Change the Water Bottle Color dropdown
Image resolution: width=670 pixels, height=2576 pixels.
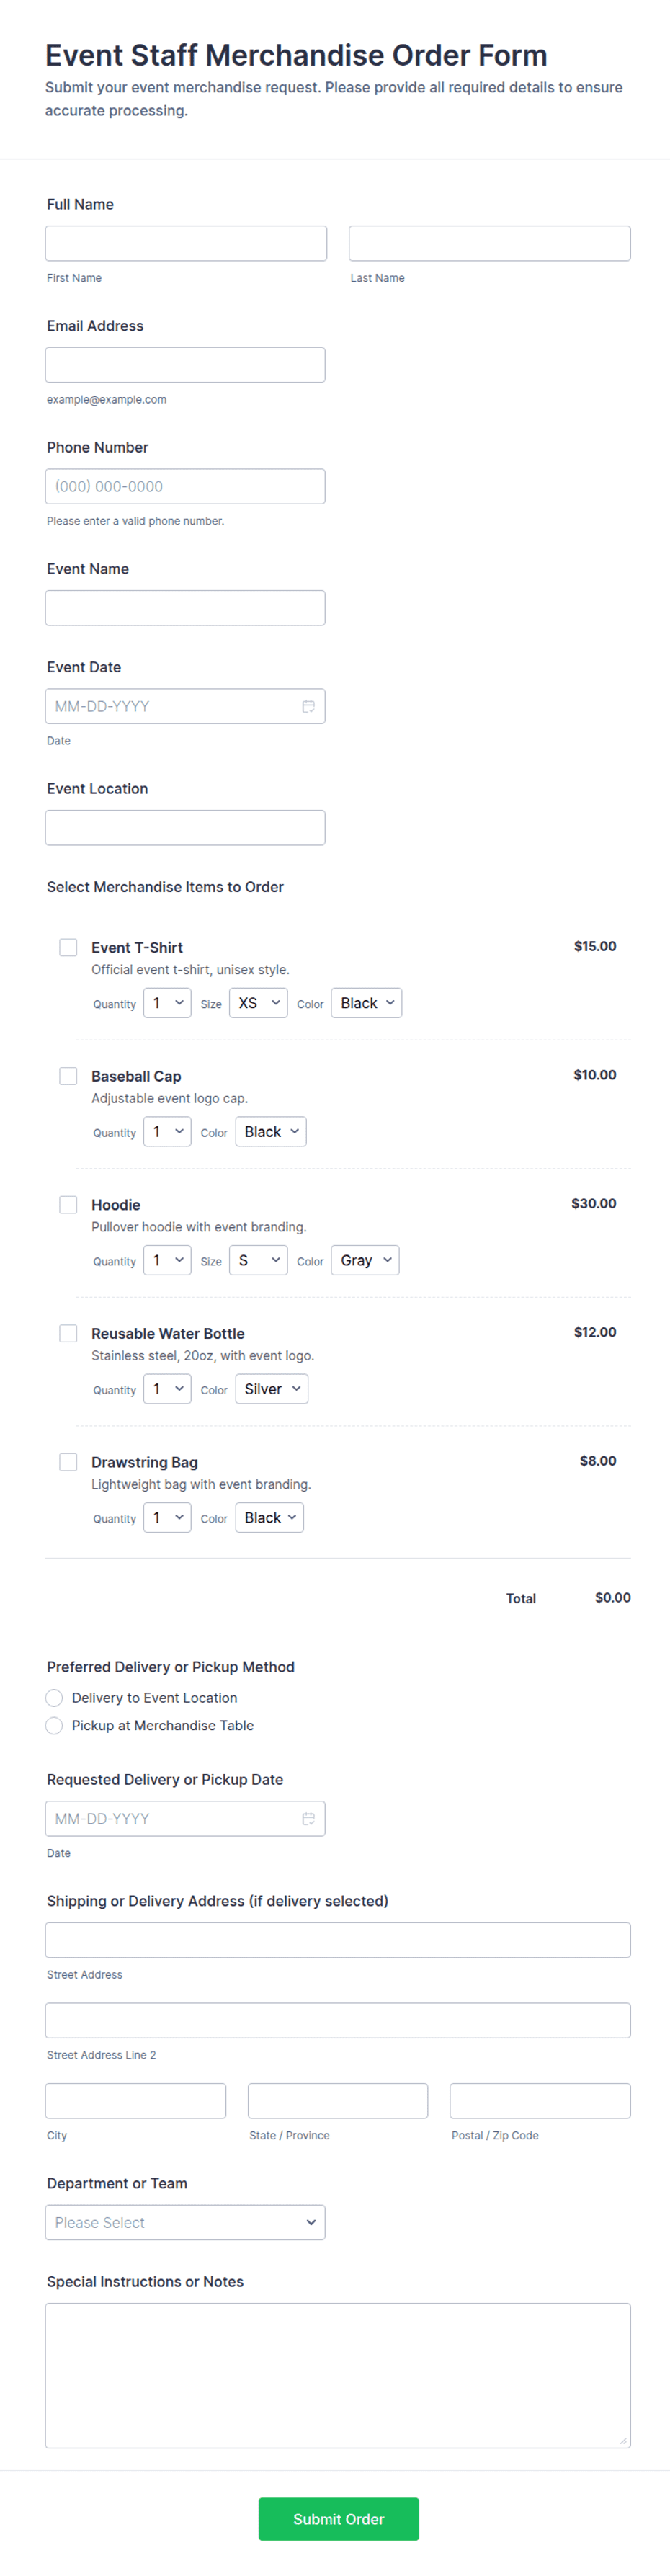(x=271, y=1389)
